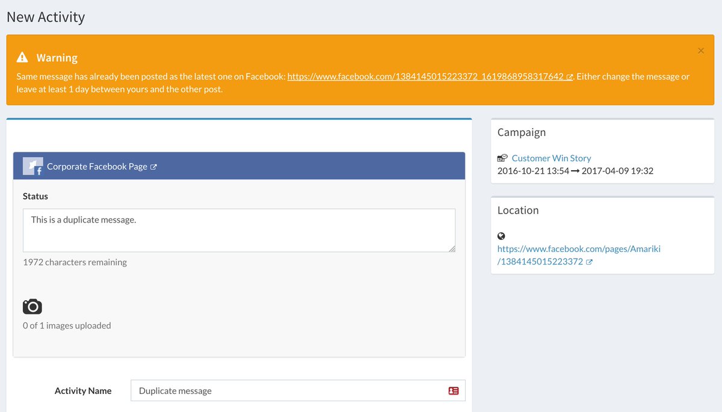
Task: Click the text handle at Status textarea corner
Action: coord(451,248)
